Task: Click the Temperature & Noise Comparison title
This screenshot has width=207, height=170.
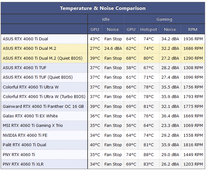Action: point(103,8)
